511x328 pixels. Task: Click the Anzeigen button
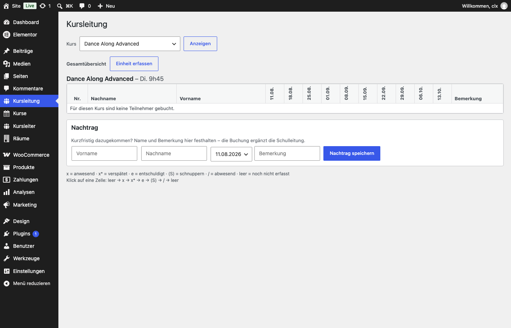tap(200, 44)
